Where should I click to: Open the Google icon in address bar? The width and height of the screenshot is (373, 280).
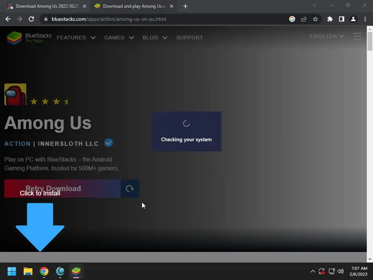[x=292, y=19]
